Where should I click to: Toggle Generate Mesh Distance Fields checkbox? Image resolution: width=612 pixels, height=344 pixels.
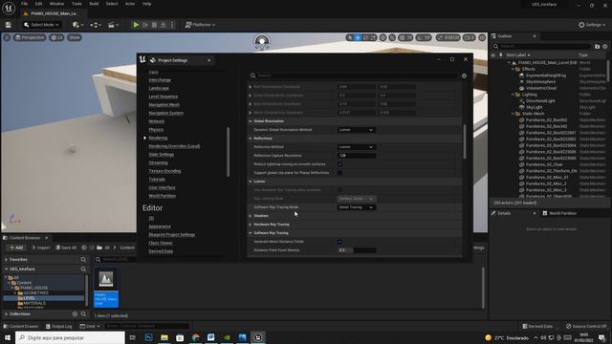click(339, 242)
